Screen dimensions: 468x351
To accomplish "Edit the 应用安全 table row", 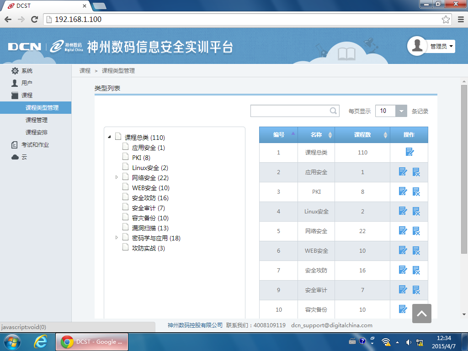I will pyautogui.click(x=403, y=172).
